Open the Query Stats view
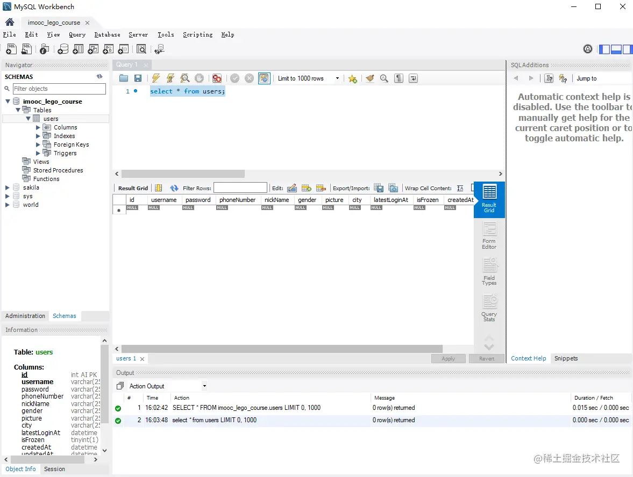Screen dimensions: 633x477 click(x=489, y=308)
